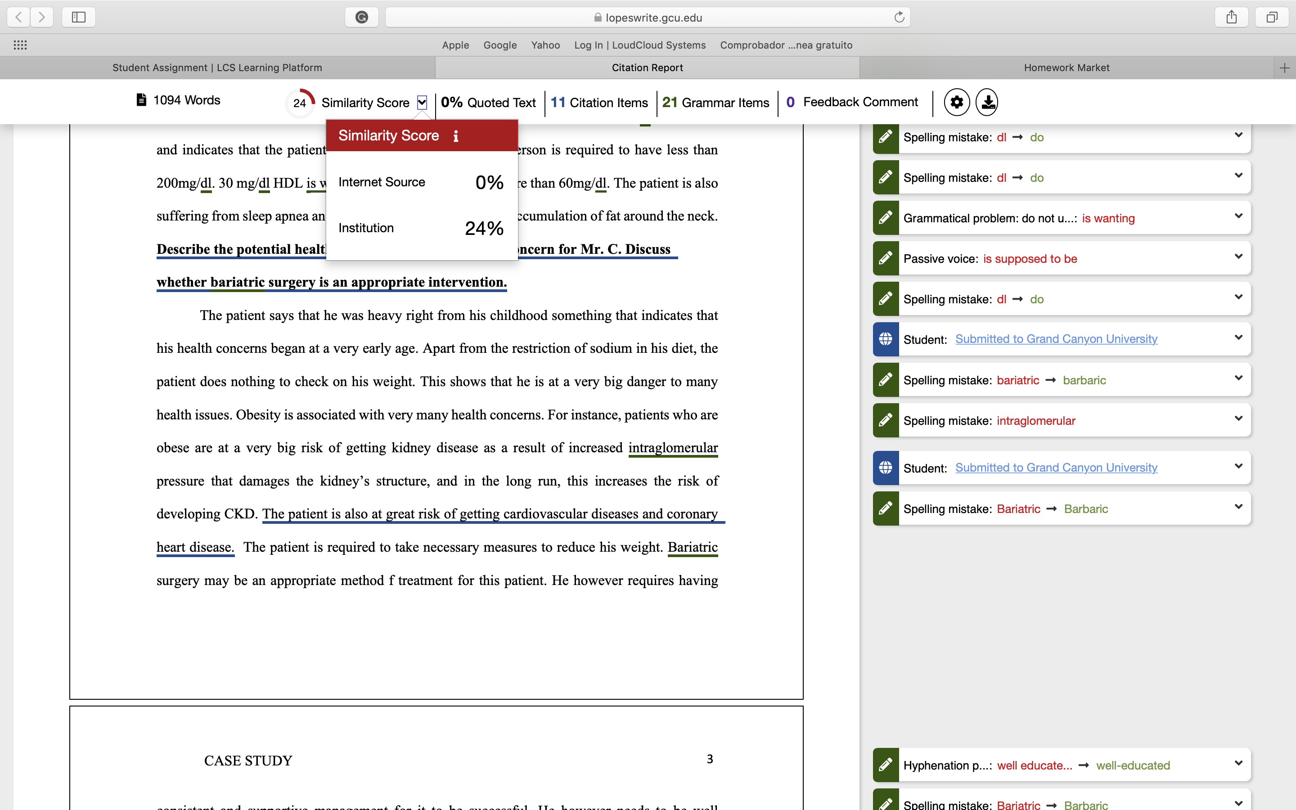
Task: Reload the page with the refresh icon
Action: [899, 17]
